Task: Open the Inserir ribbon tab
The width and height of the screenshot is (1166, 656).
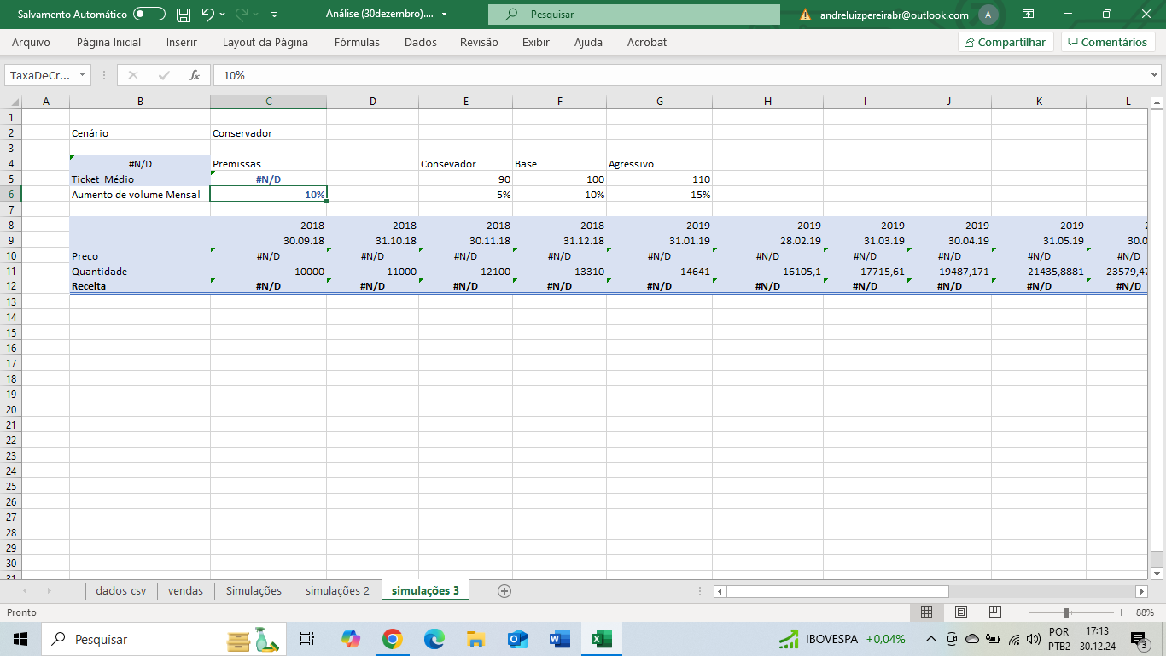Action: (182, 42)
